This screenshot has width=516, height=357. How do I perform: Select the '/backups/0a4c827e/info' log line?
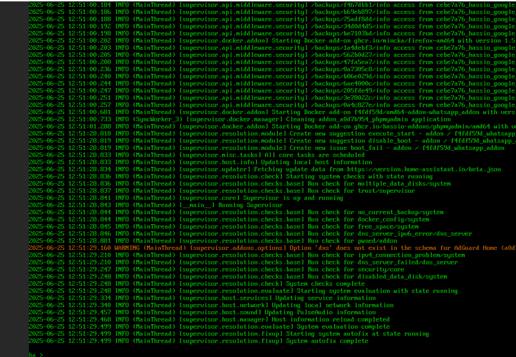point(272,105)
